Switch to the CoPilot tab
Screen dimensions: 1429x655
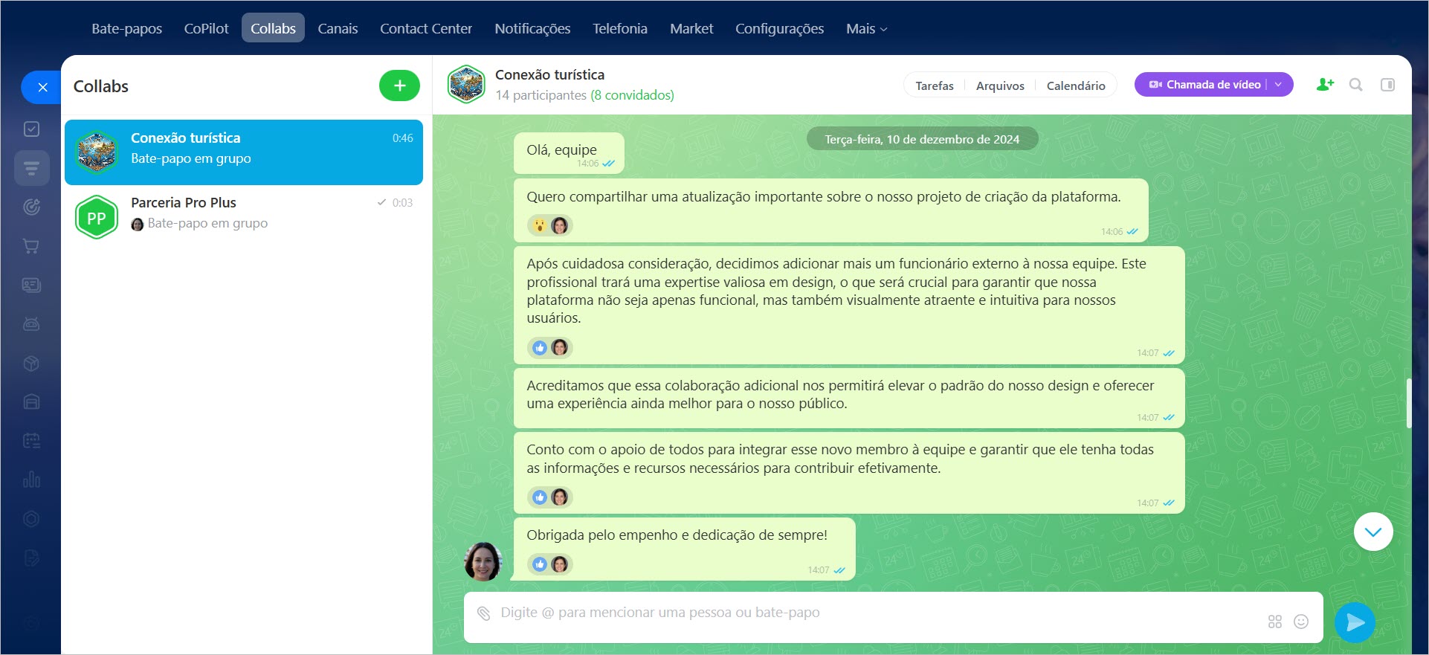tap(206, 28)
